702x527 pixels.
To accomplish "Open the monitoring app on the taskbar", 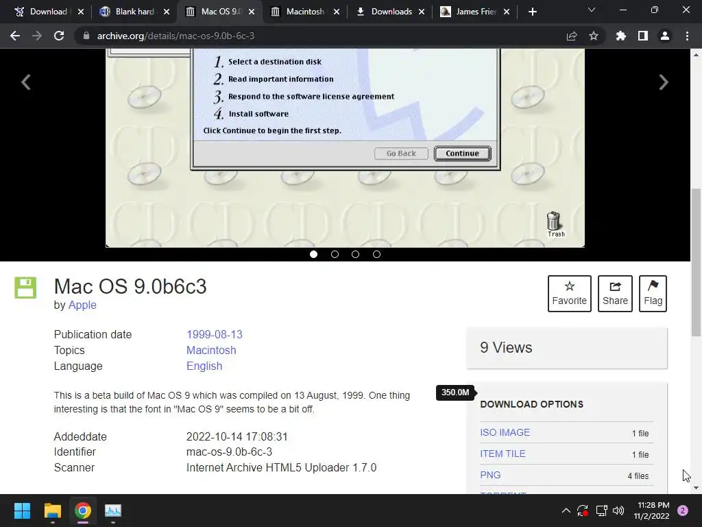I will 113,511.
